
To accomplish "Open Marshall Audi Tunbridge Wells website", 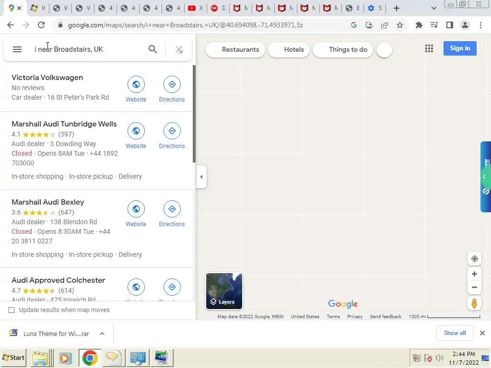I will [136, 131].
